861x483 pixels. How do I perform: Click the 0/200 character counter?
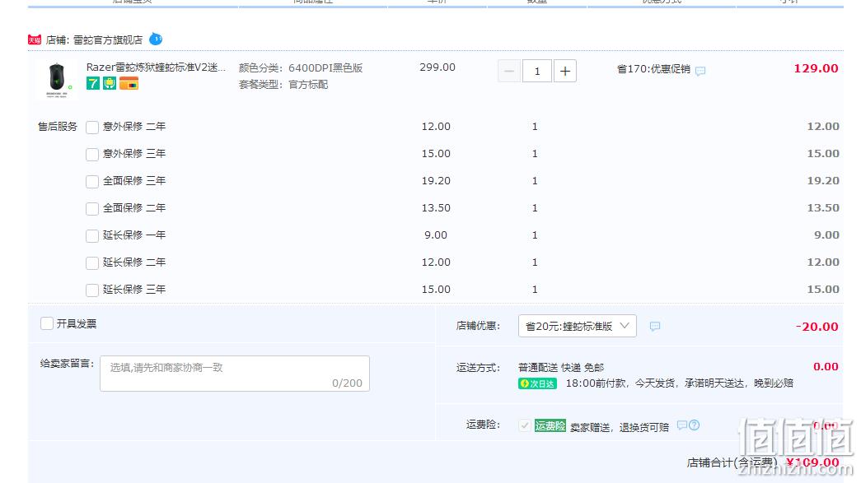(x=347, y=383)
